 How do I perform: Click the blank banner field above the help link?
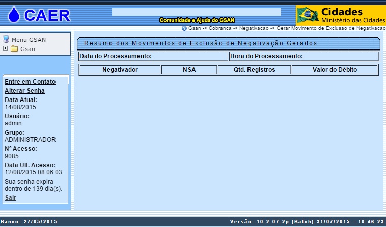coord(196,11)
